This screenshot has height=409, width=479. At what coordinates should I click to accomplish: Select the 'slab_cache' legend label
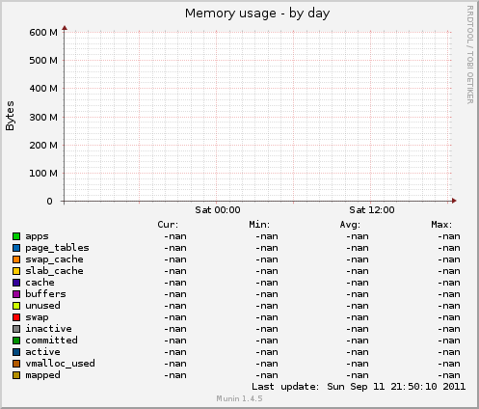click(x=54, y=271)
